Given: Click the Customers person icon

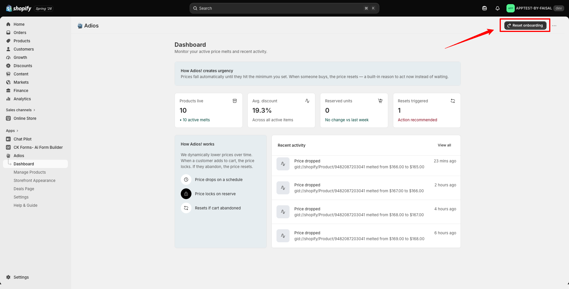Looking at the screenshot, I should (8, 49).
